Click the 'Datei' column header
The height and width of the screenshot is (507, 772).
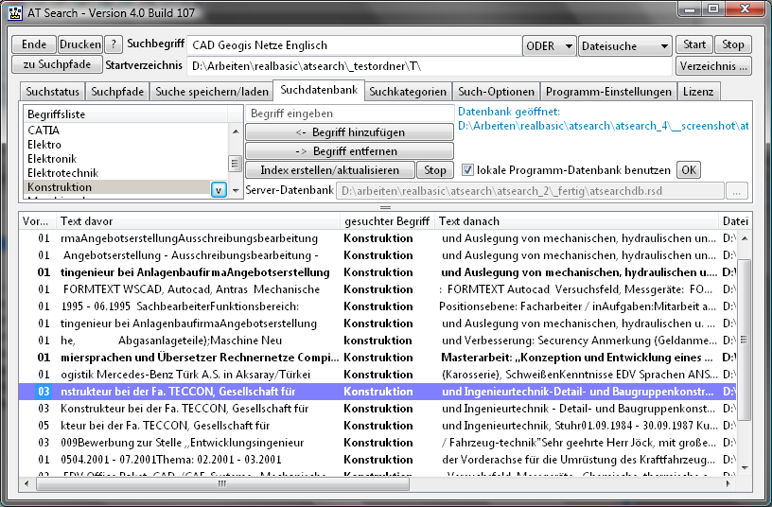[735, 221]
